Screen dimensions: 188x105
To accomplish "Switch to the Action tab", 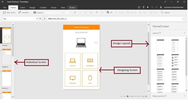I will click(54, 7).
